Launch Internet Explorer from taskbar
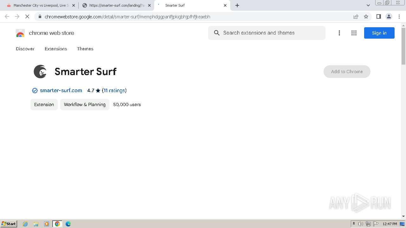The image size is (406, 228). 25,224
